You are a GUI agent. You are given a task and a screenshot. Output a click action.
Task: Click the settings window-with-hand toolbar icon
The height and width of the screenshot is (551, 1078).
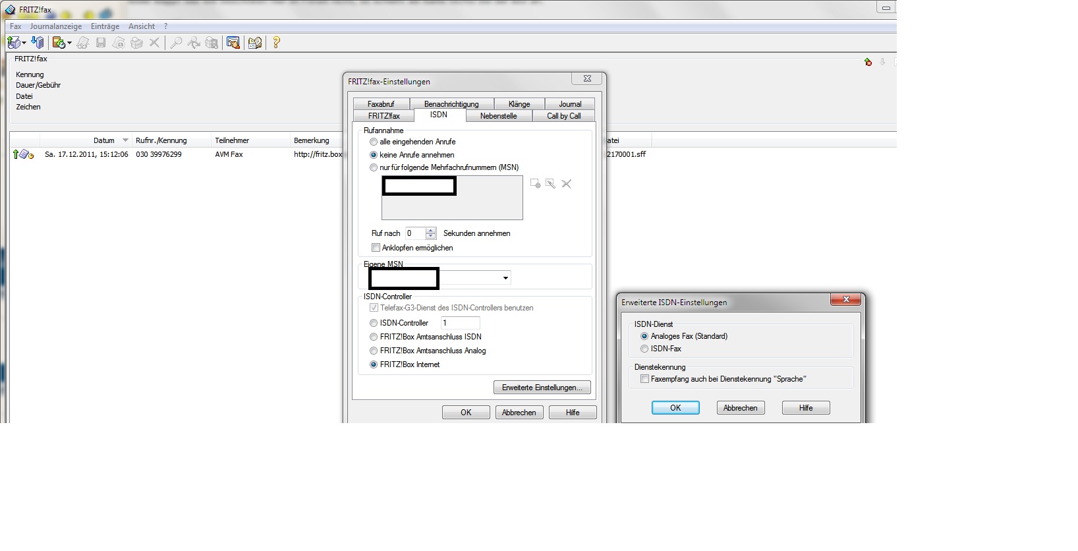click(x=233, y=43)
